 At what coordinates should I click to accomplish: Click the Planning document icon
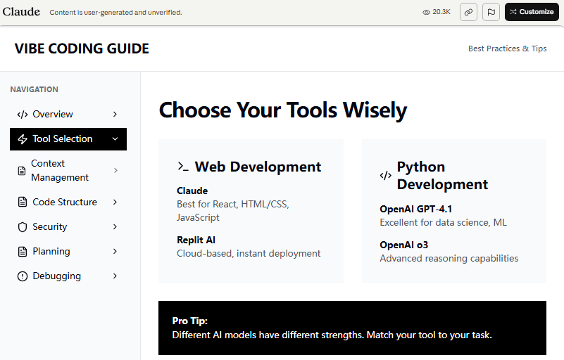pos(23,252)
